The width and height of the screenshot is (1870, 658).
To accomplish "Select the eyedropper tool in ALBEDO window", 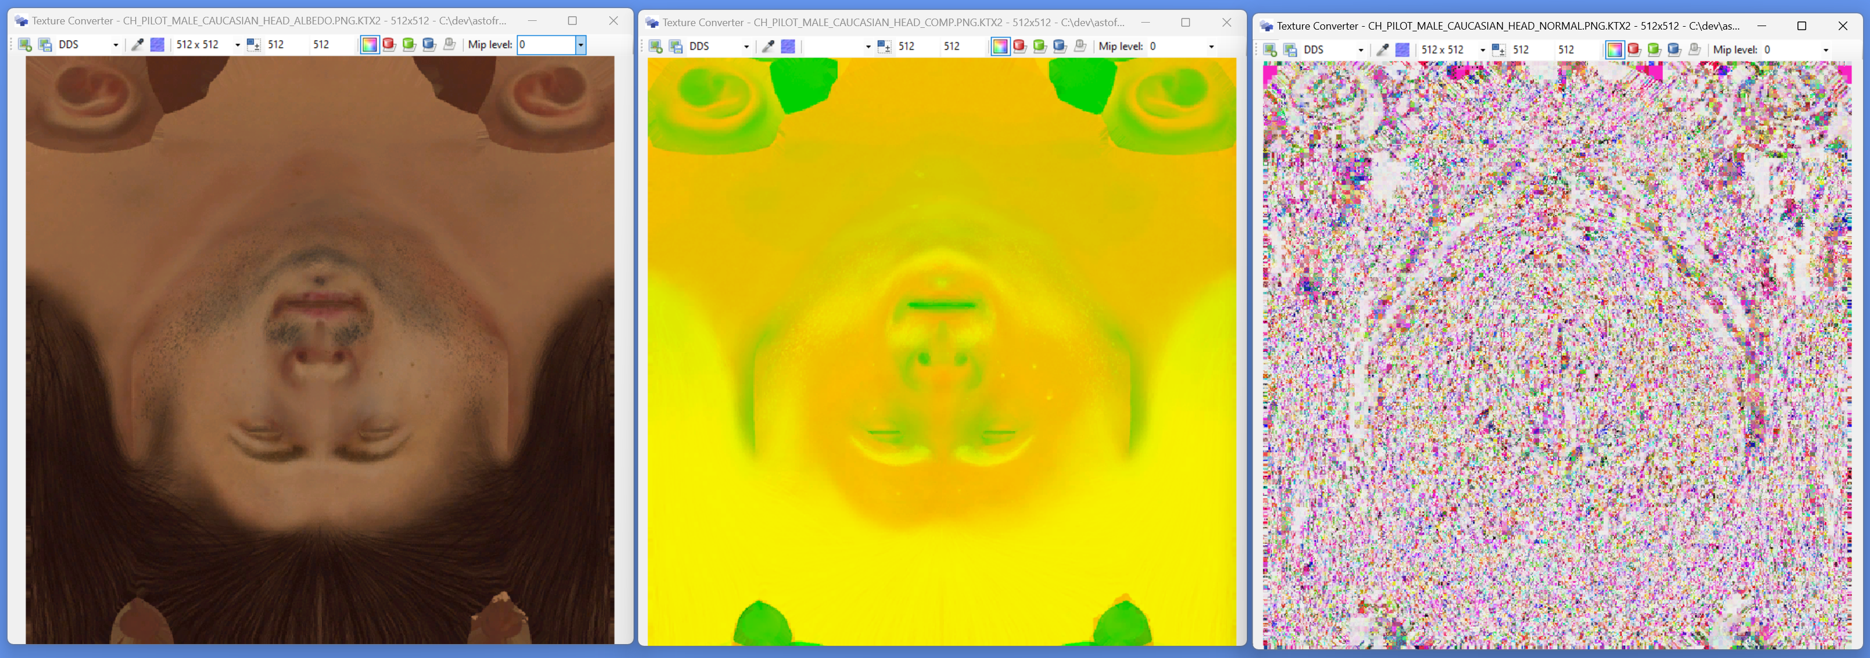I will 137,44.
